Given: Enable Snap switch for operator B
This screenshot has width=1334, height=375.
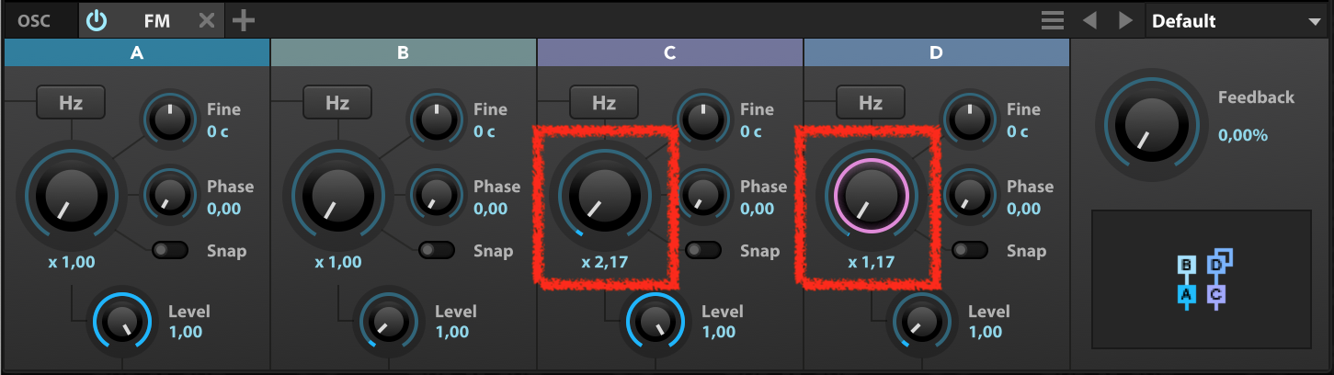Looking at the screenshot, I should coord(437,250).
